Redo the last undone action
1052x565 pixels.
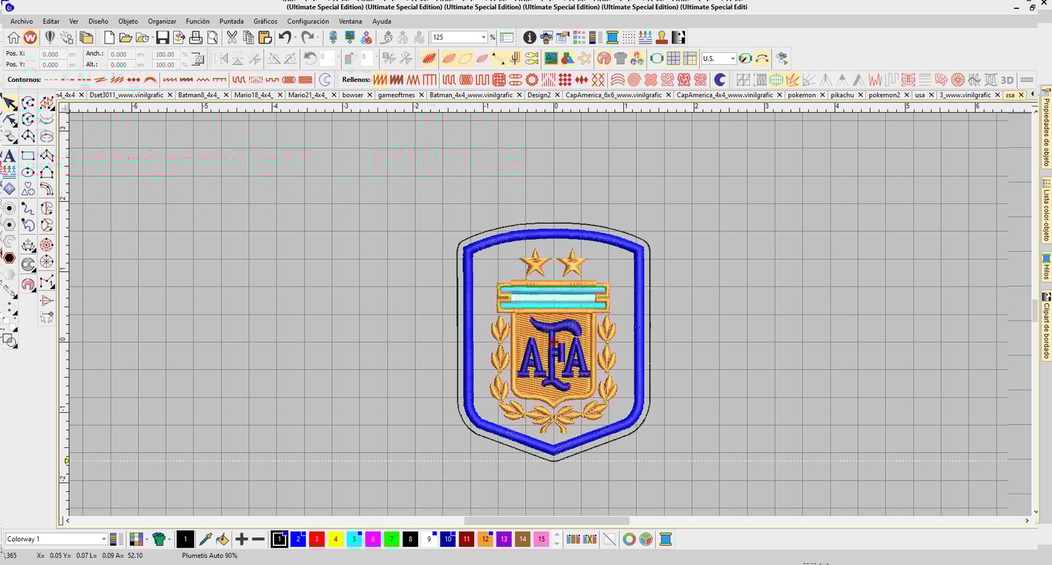coord(307,37)
